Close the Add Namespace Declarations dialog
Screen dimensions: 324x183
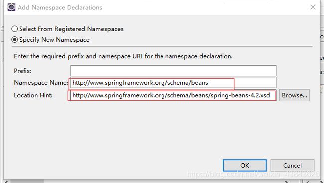(313, 7)
